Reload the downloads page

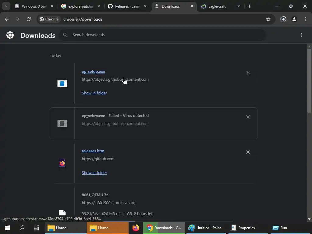(x=29, y=19)
